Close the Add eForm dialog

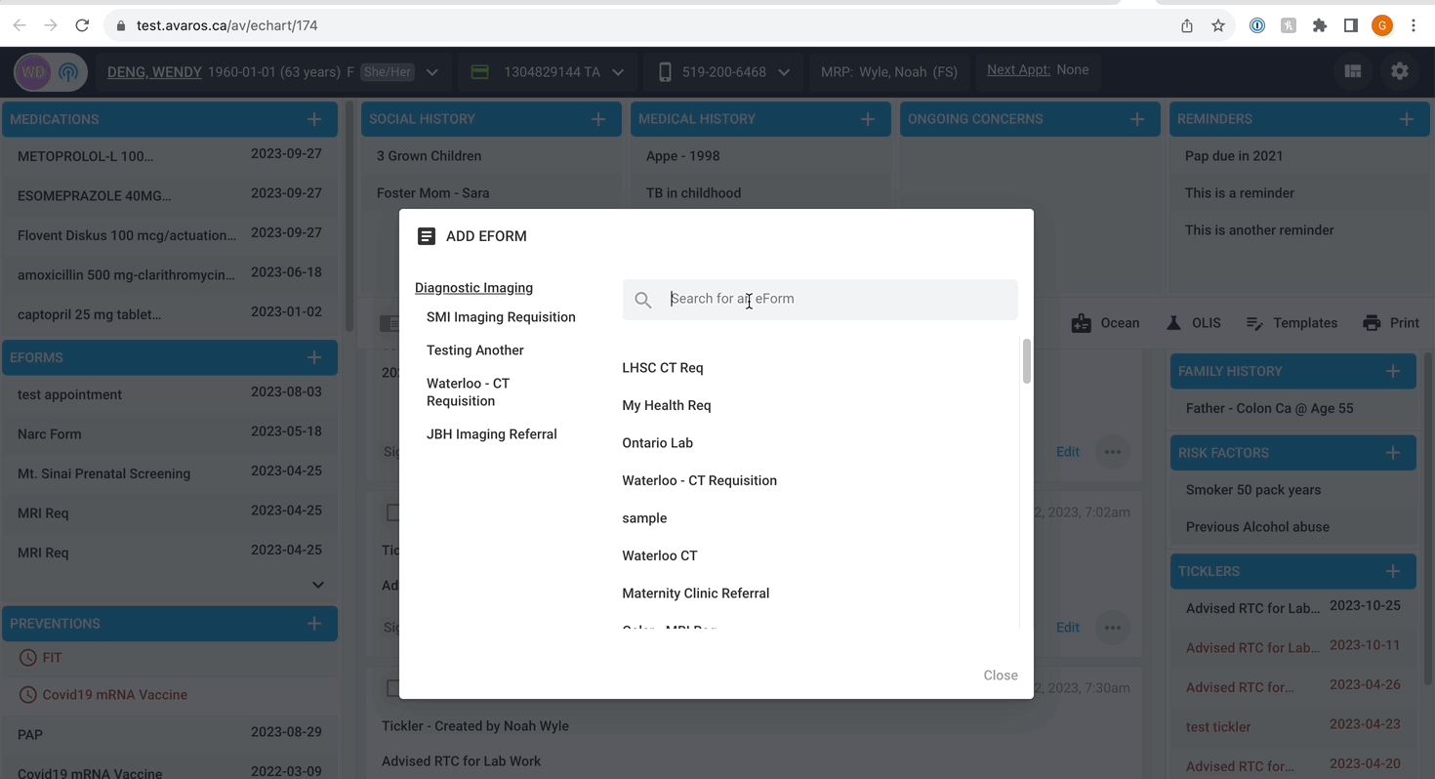point(1001,676)
